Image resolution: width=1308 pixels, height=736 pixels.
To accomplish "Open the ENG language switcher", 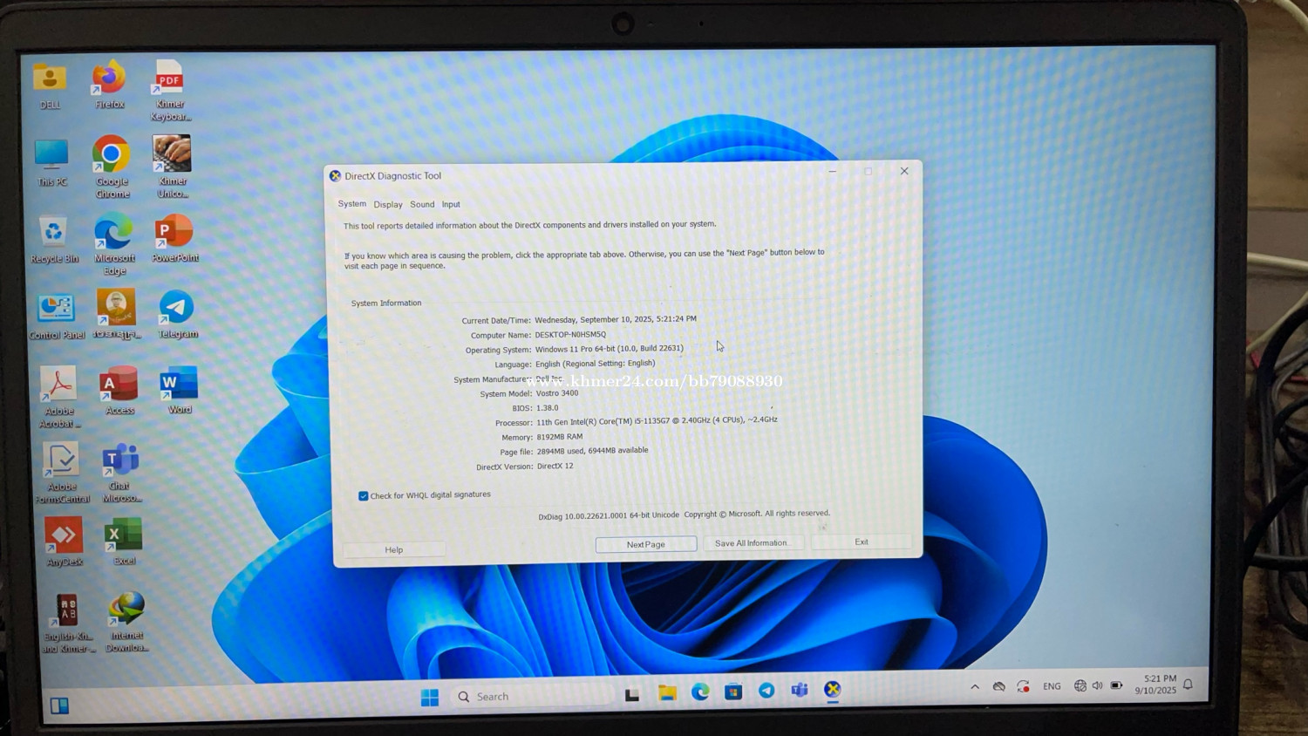I will coord(1052,686).
